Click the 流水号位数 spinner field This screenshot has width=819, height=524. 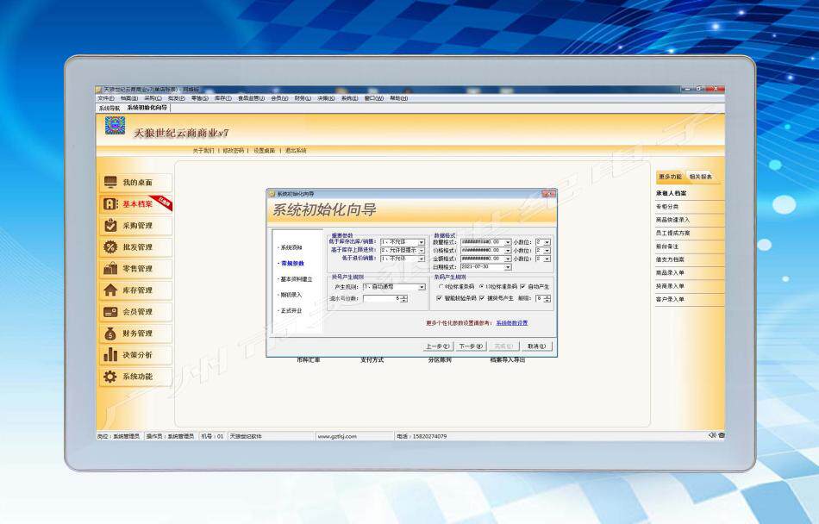[385, 298]
